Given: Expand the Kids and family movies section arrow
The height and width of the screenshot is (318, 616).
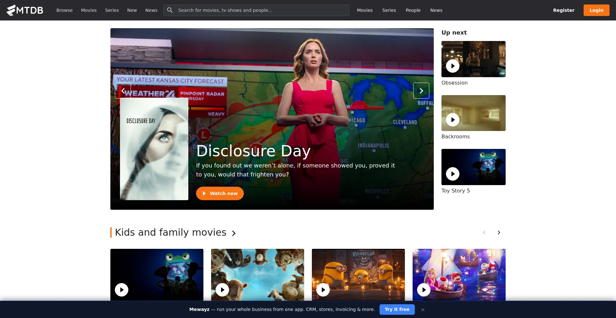Looking at the screenshot, I should tap(234, 233).
